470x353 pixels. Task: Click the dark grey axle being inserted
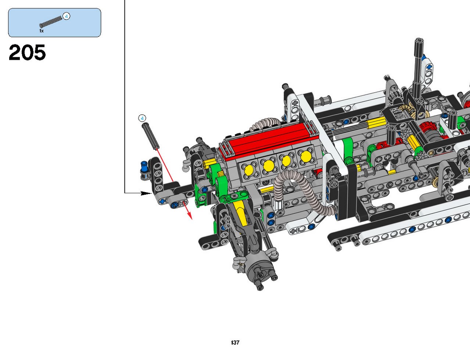tap(150, 136)
